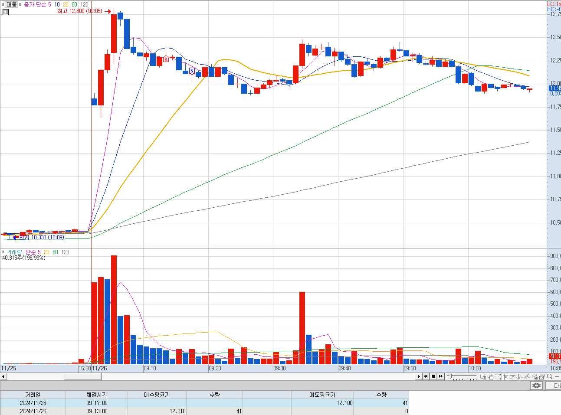Toggle the square marker before 종가 단순
The height and width of the screenshot is (415, 561).
coord(20,4)
